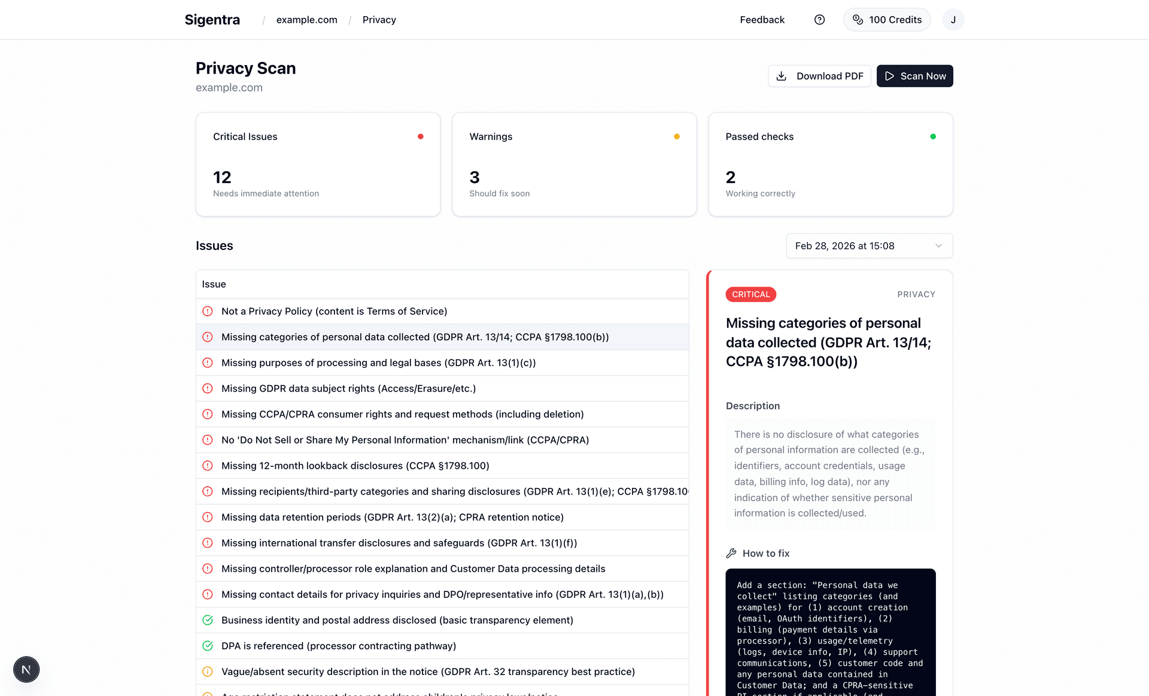The image size is (1149, 696).
Task: Click the yellow warning icon for Vague/absent security description
Action: 208,671
